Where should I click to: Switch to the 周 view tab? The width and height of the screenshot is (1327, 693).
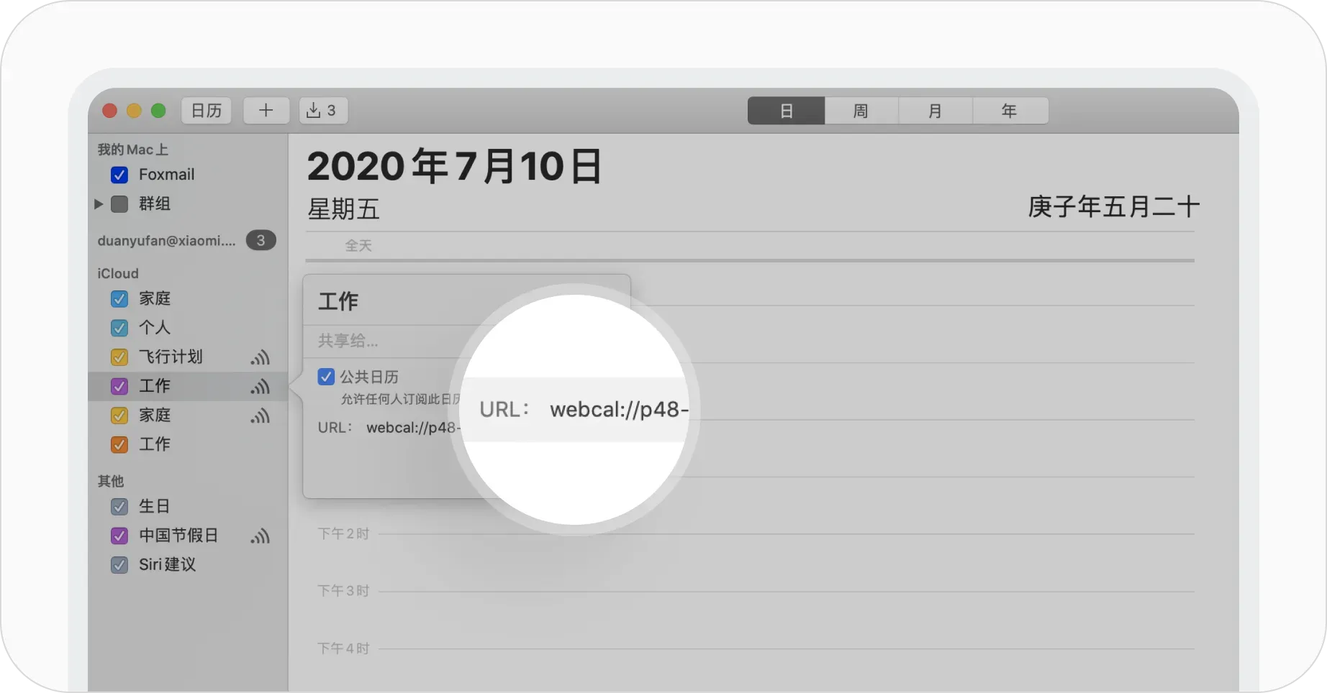pyautogui.click(x=861, y=111)
